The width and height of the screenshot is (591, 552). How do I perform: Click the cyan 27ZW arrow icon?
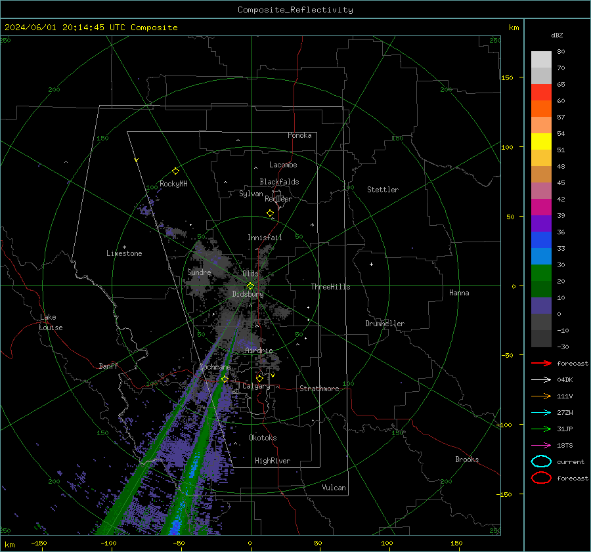pos(541,413)
